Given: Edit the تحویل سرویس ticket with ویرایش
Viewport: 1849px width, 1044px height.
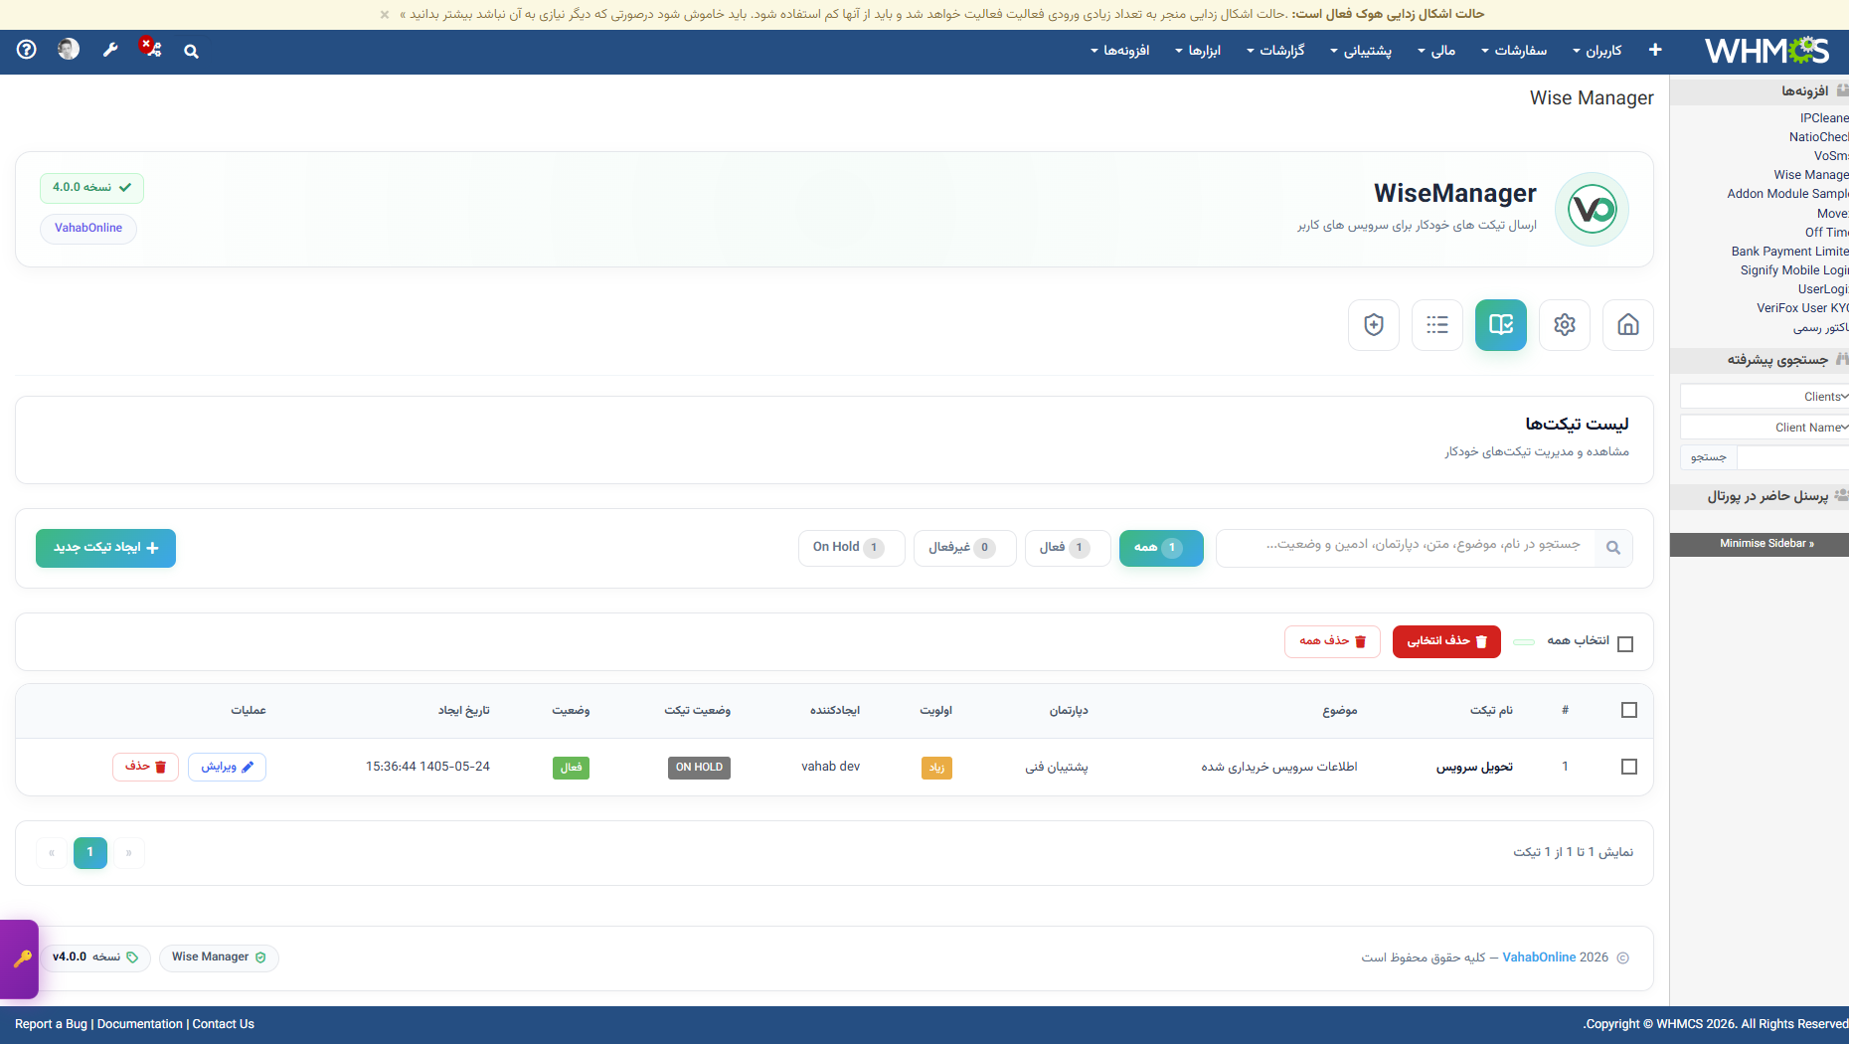Looking at the screenshot, I should (x=227, y=767).
